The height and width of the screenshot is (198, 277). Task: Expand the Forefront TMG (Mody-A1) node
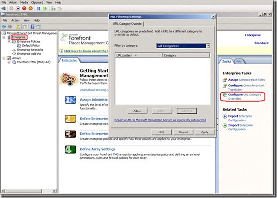coord(9,62)
